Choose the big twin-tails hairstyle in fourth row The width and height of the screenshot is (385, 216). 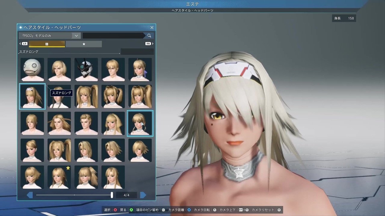(59, 150)
